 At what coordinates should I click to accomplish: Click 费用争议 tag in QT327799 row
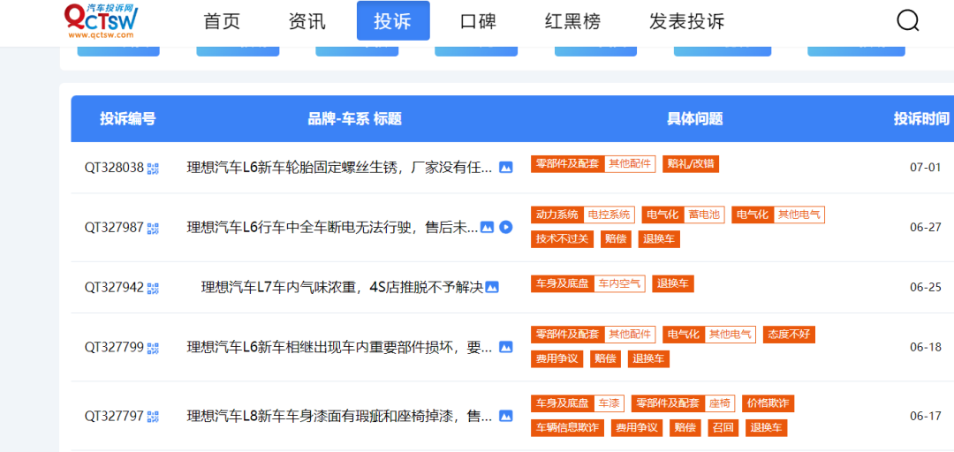click(x=556, y=359)
